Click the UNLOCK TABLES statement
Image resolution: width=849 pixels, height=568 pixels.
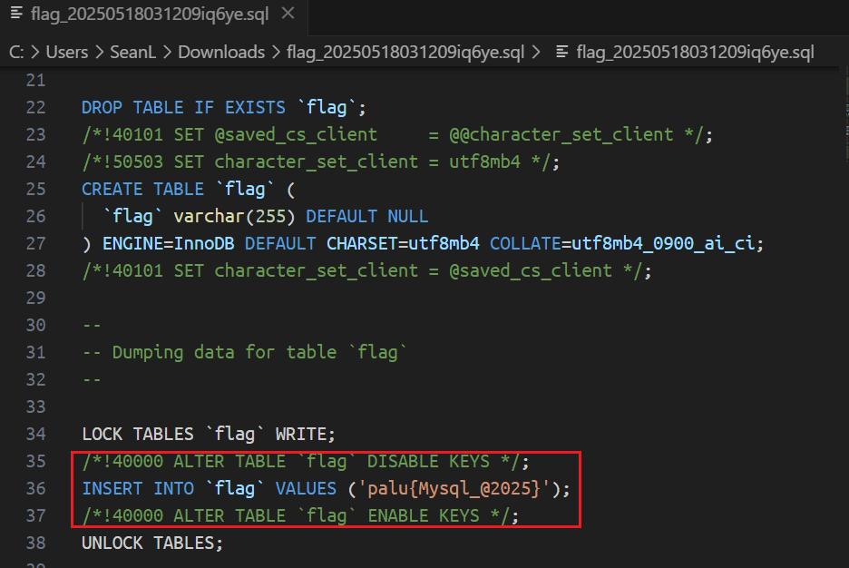point(151,543)
